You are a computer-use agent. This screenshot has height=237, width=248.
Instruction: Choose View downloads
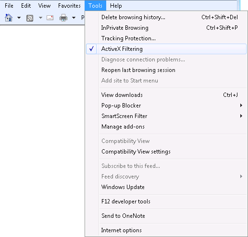166,95
